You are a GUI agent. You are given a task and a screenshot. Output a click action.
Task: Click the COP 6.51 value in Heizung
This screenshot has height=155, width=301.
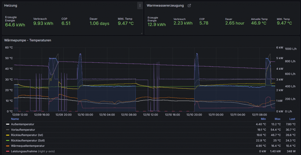[x=66, y=24]
